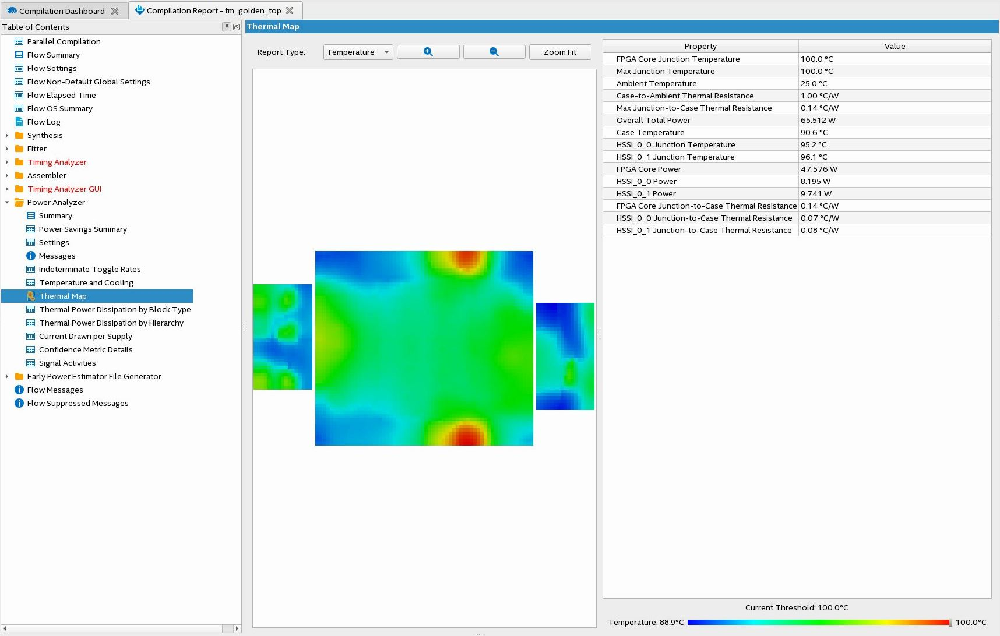The image size is (1000, 636).
Task: Click the Thermal Map tree icon
Action: [x=31, y=296]
